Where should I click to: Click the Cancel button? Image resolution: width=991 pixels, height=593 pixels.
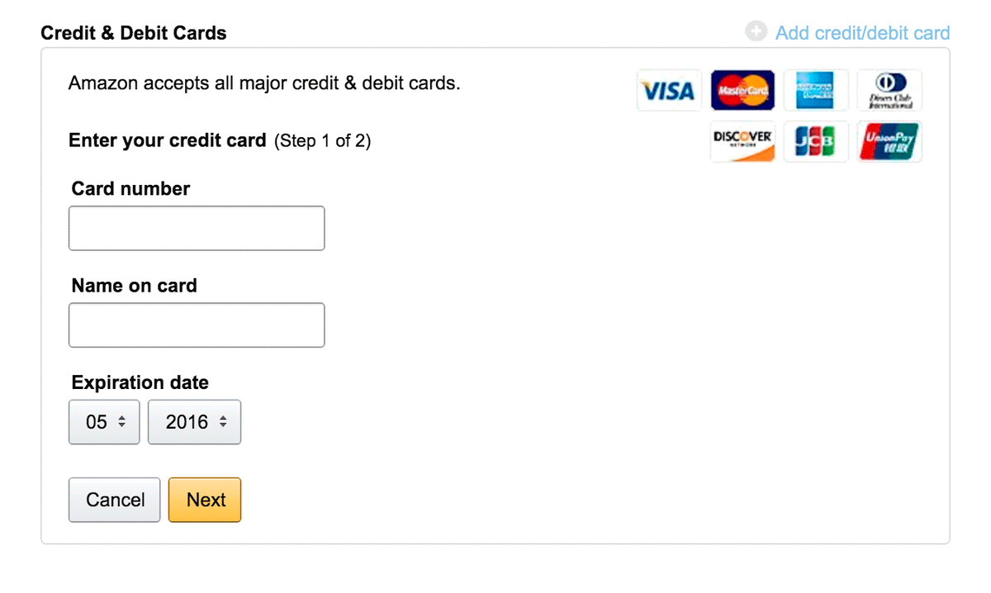115,500
